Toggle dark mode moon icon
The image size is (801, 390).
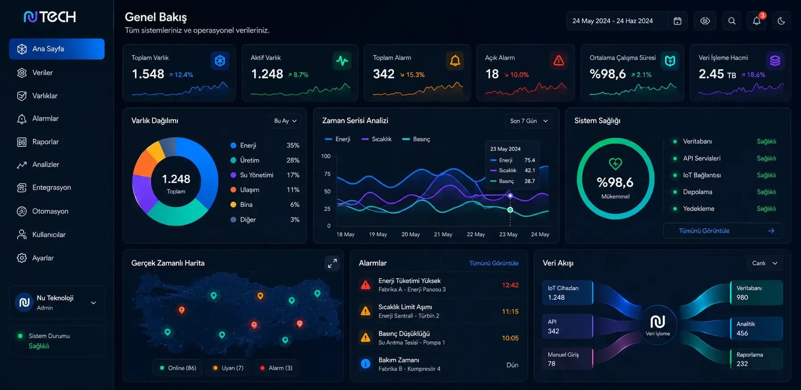[781, 21]
